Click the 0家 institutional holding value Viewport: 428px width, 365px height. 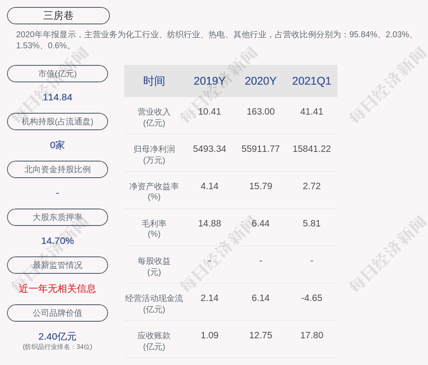(58, 145)
